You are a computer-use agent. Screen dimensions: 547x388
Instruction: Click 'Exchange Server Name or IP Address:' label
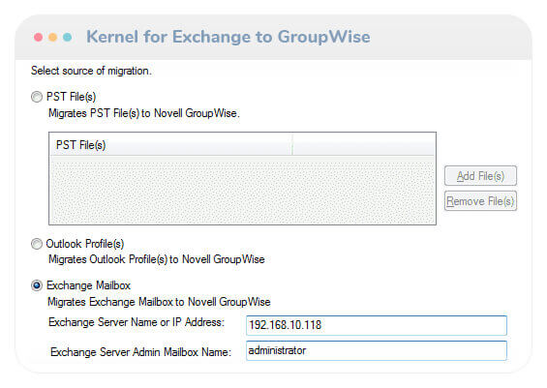137,322
